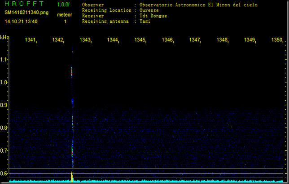Click the 1341 time axis marker
Viewport: 289px width, 184px height.
click(30, 40)
